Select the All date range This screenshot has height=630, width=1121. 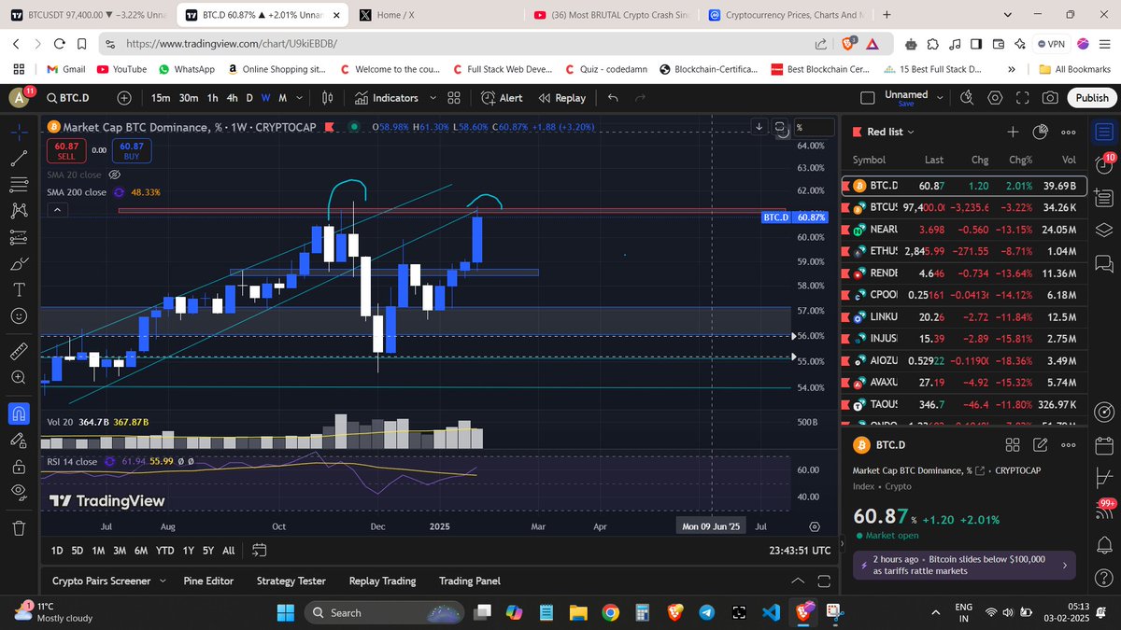click(x=229, y=551)
